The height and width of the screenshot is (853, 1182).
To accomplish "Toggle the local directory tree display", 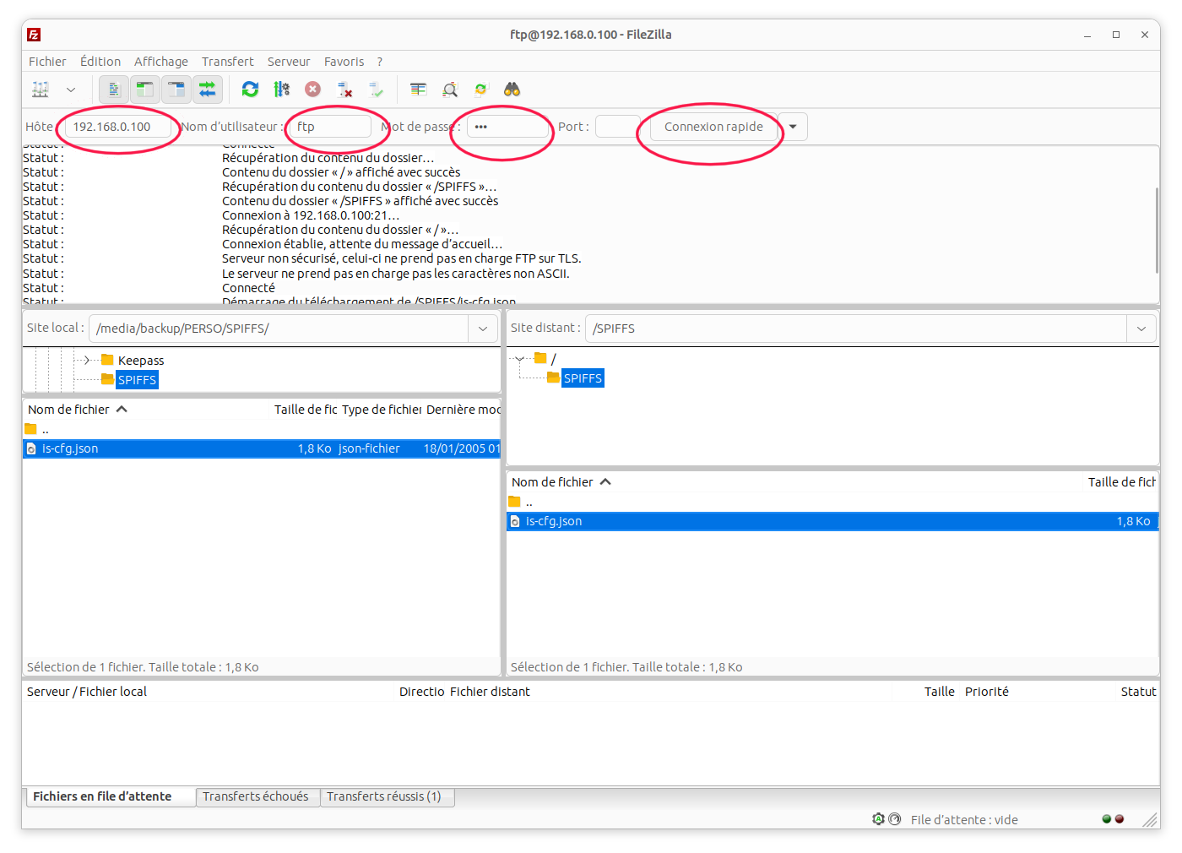I will click(145, 90).
